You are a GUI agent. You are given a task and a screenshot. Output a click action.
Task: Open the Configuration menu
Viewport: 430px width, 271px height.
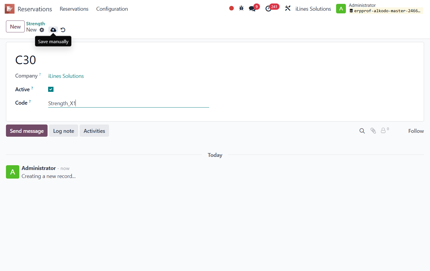112,9
